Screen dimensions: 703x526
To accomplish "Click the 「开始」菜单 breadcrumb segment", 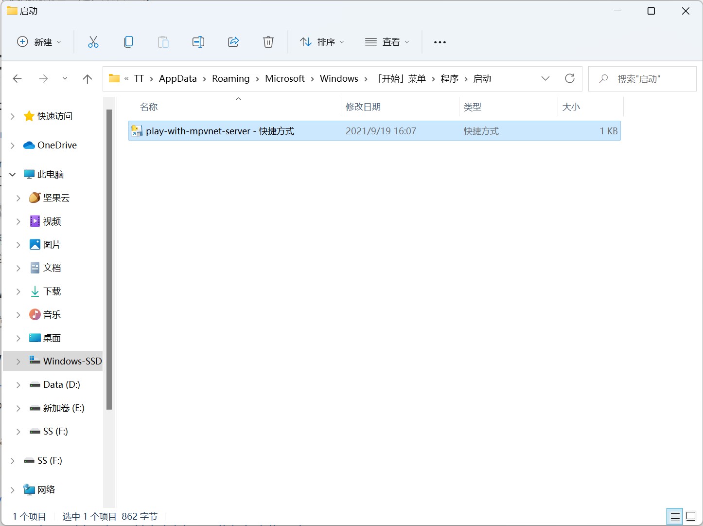I will point(401,78).
